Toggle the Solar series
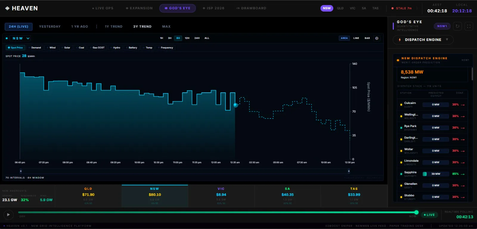Viewport: 477px width, 229px height. tap(66, 48)
